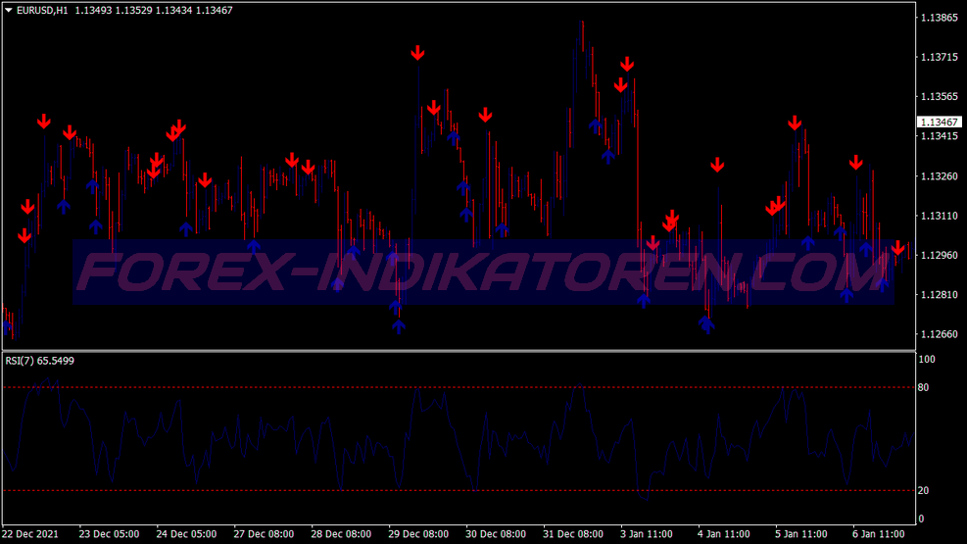
Task: Click the open price value 1.13493
Action: pyautogui.click(x=93, y=11)
